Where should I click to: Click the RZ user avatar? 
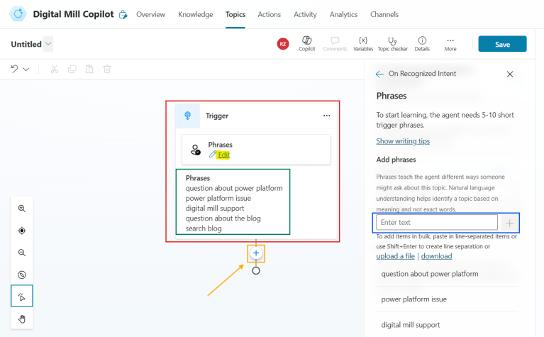283,44
